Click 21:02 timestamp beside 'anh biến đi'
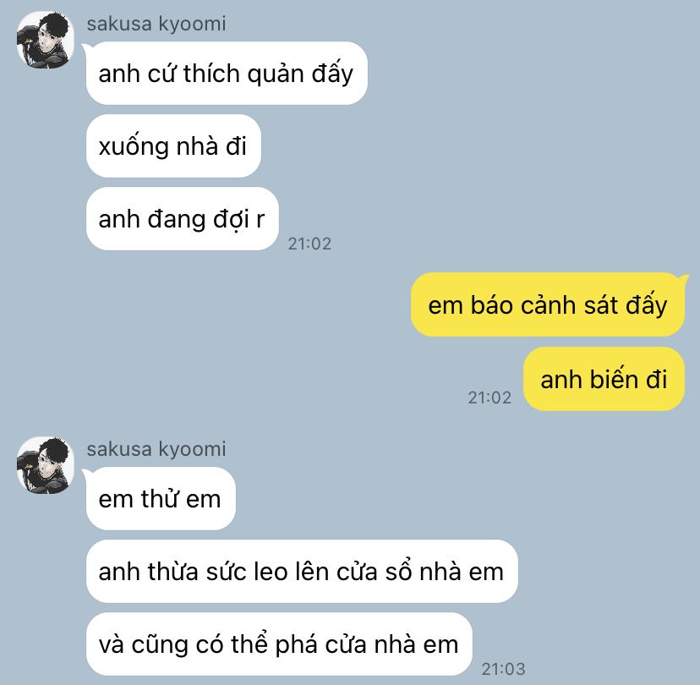700x685 pixels. point(489,397)
